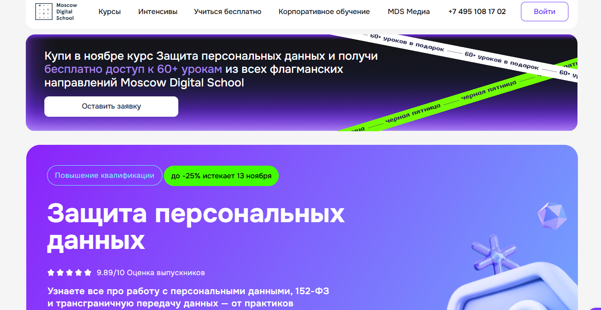Viewport: 601px width, 310px height.
Task: Select Корпоративное обучение in the navigation
Action: [x=324, y=12]
